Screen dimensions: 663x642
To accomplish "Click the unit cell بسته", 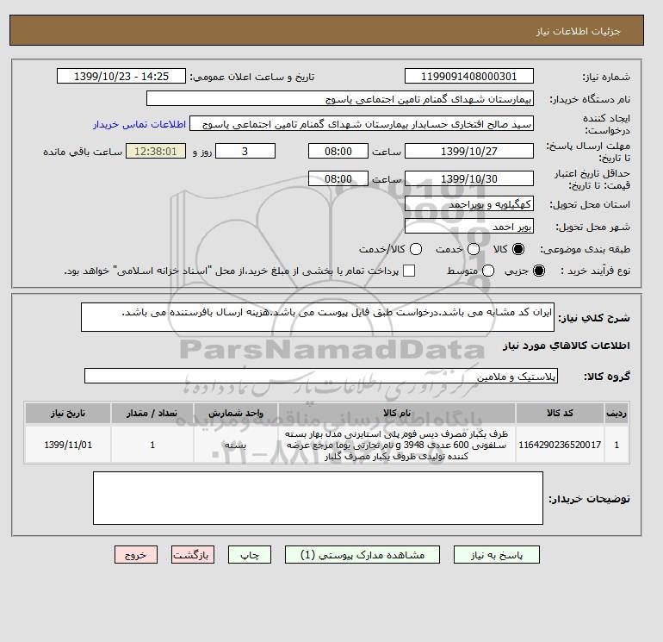I will point(236,445).
